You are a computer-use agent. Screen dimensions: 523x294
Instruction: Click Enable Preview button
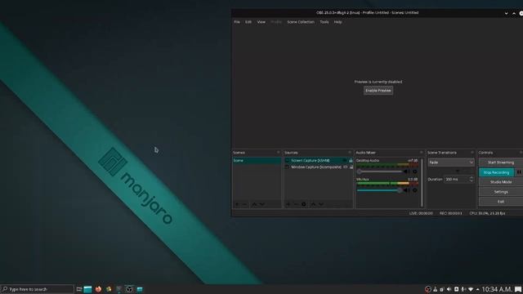point(378,91)
